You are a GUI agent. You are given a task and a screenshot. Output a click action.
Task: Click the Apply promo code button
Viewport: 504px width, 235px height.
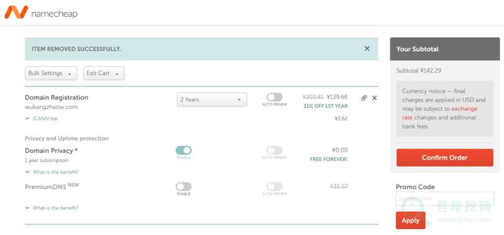click(410, 220)
